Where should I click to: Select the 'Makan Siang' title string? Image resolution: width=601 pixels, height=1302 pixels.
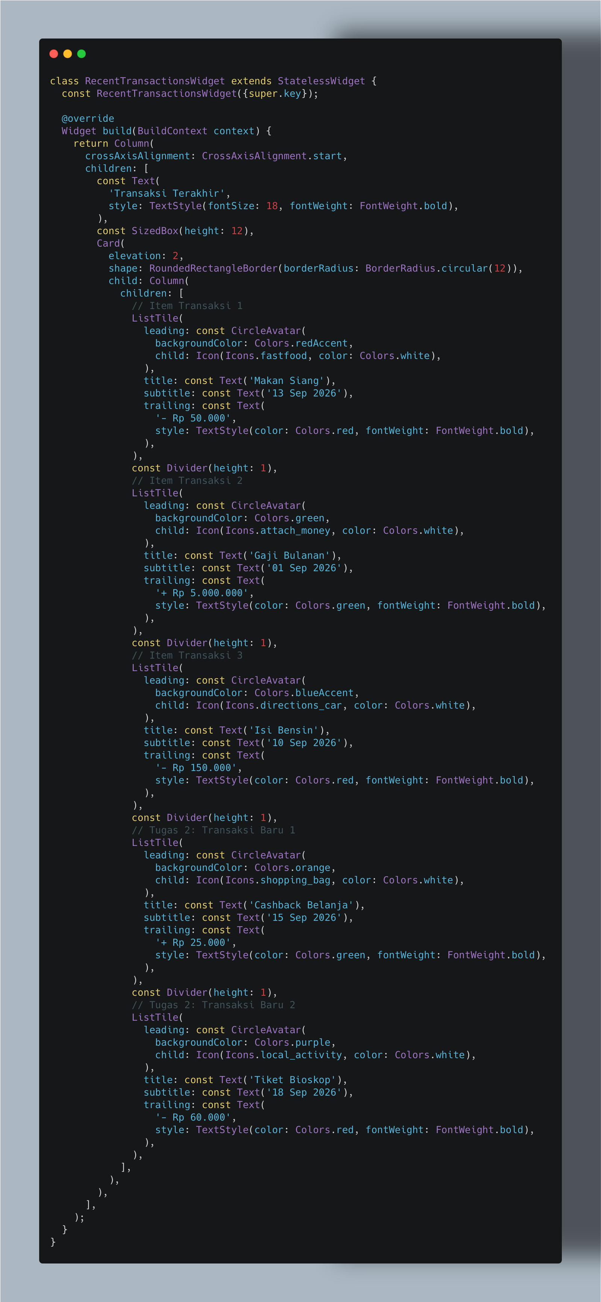pos(286,381)
